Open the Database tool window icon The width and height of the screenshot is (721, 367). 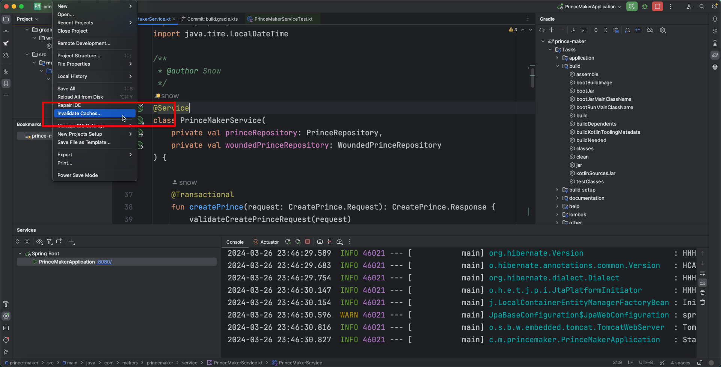click(x=715, y=43)
